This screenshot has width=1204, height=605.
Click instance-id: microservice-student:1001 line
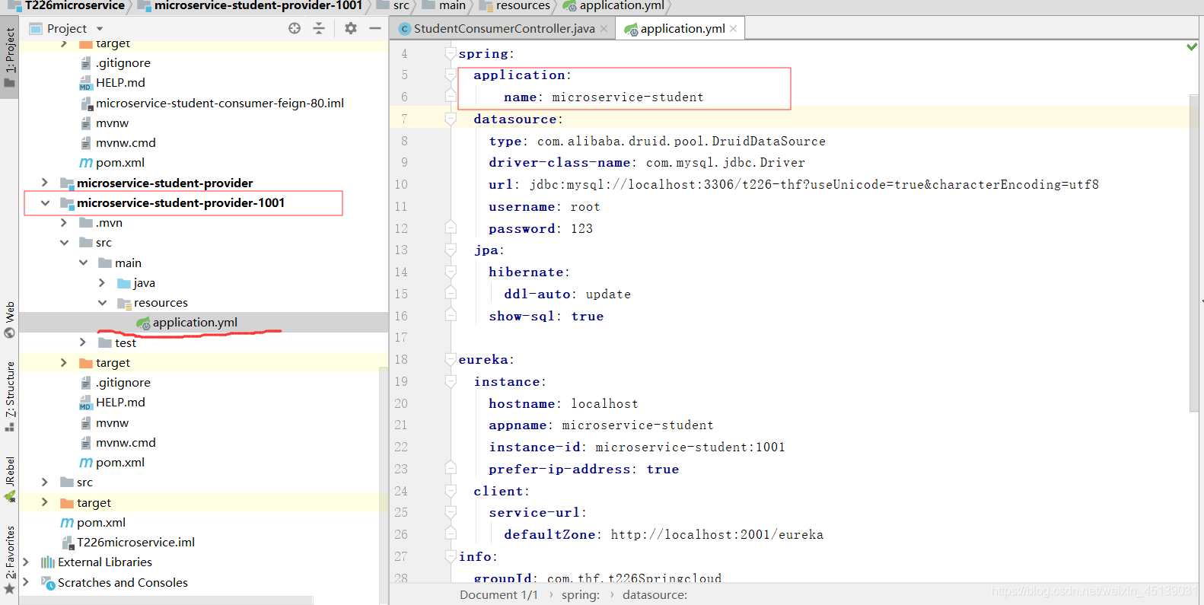(637, 447)
